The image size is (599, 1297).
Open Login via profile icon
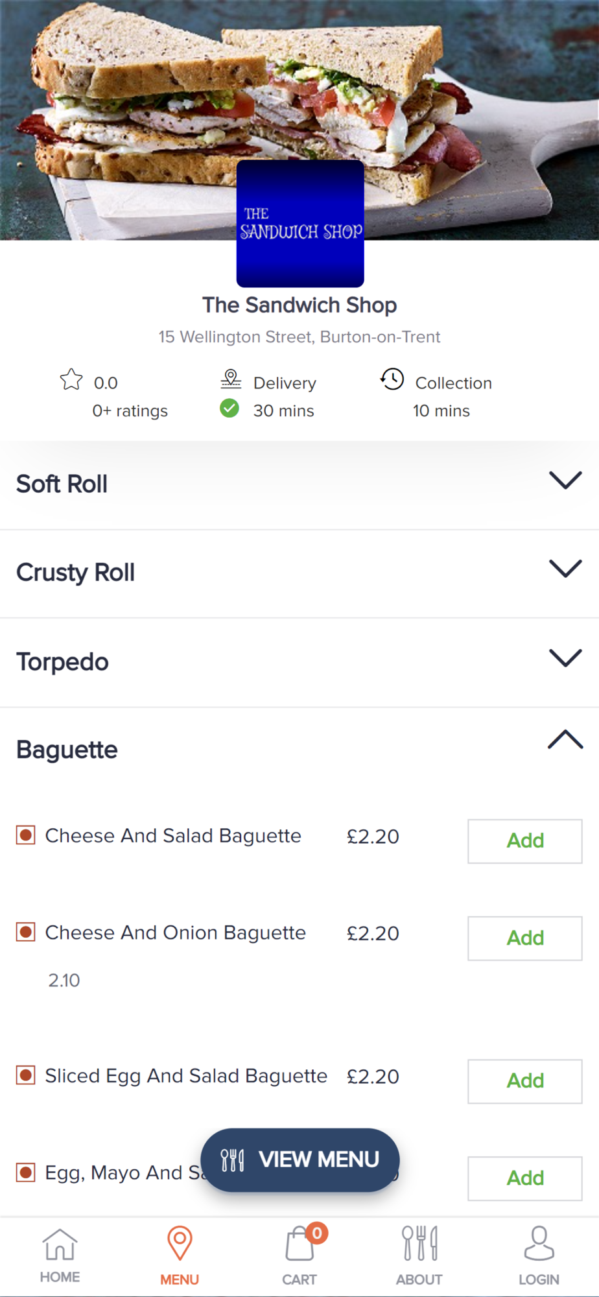pos(539,1244)
